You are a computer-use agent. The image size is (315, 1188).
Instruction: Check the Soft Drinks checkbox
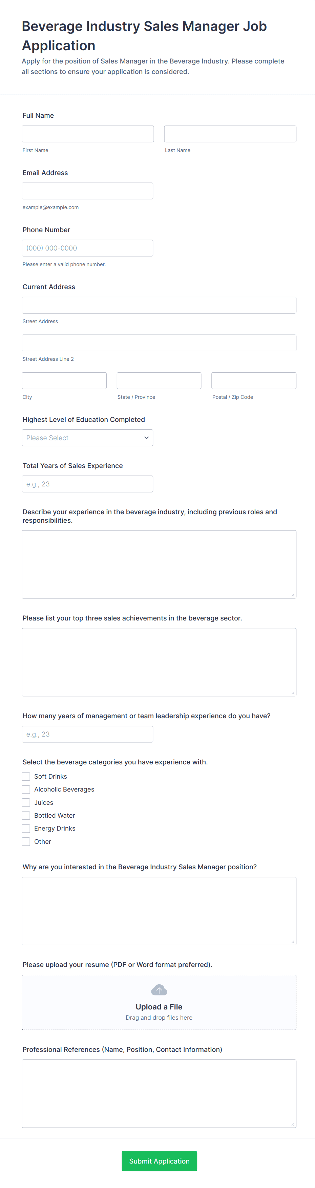[26, 777]
